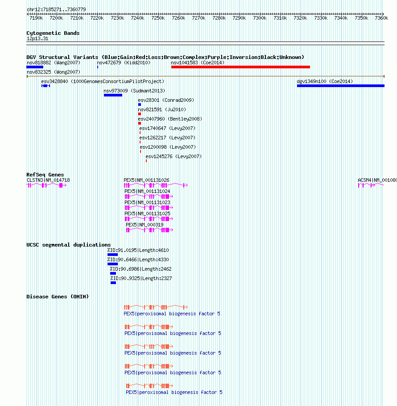Image resolution: width=397 pixels, height=406 pixels.
Task: Click the DGV Structural Variants track title
Action: pos(165,57)
